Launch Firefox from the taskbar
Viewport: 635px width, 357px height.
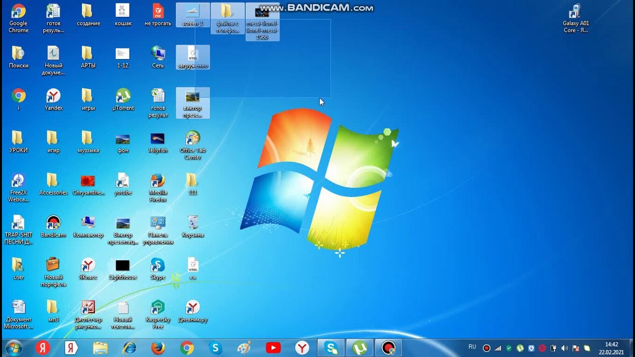[x=158, y=348]
